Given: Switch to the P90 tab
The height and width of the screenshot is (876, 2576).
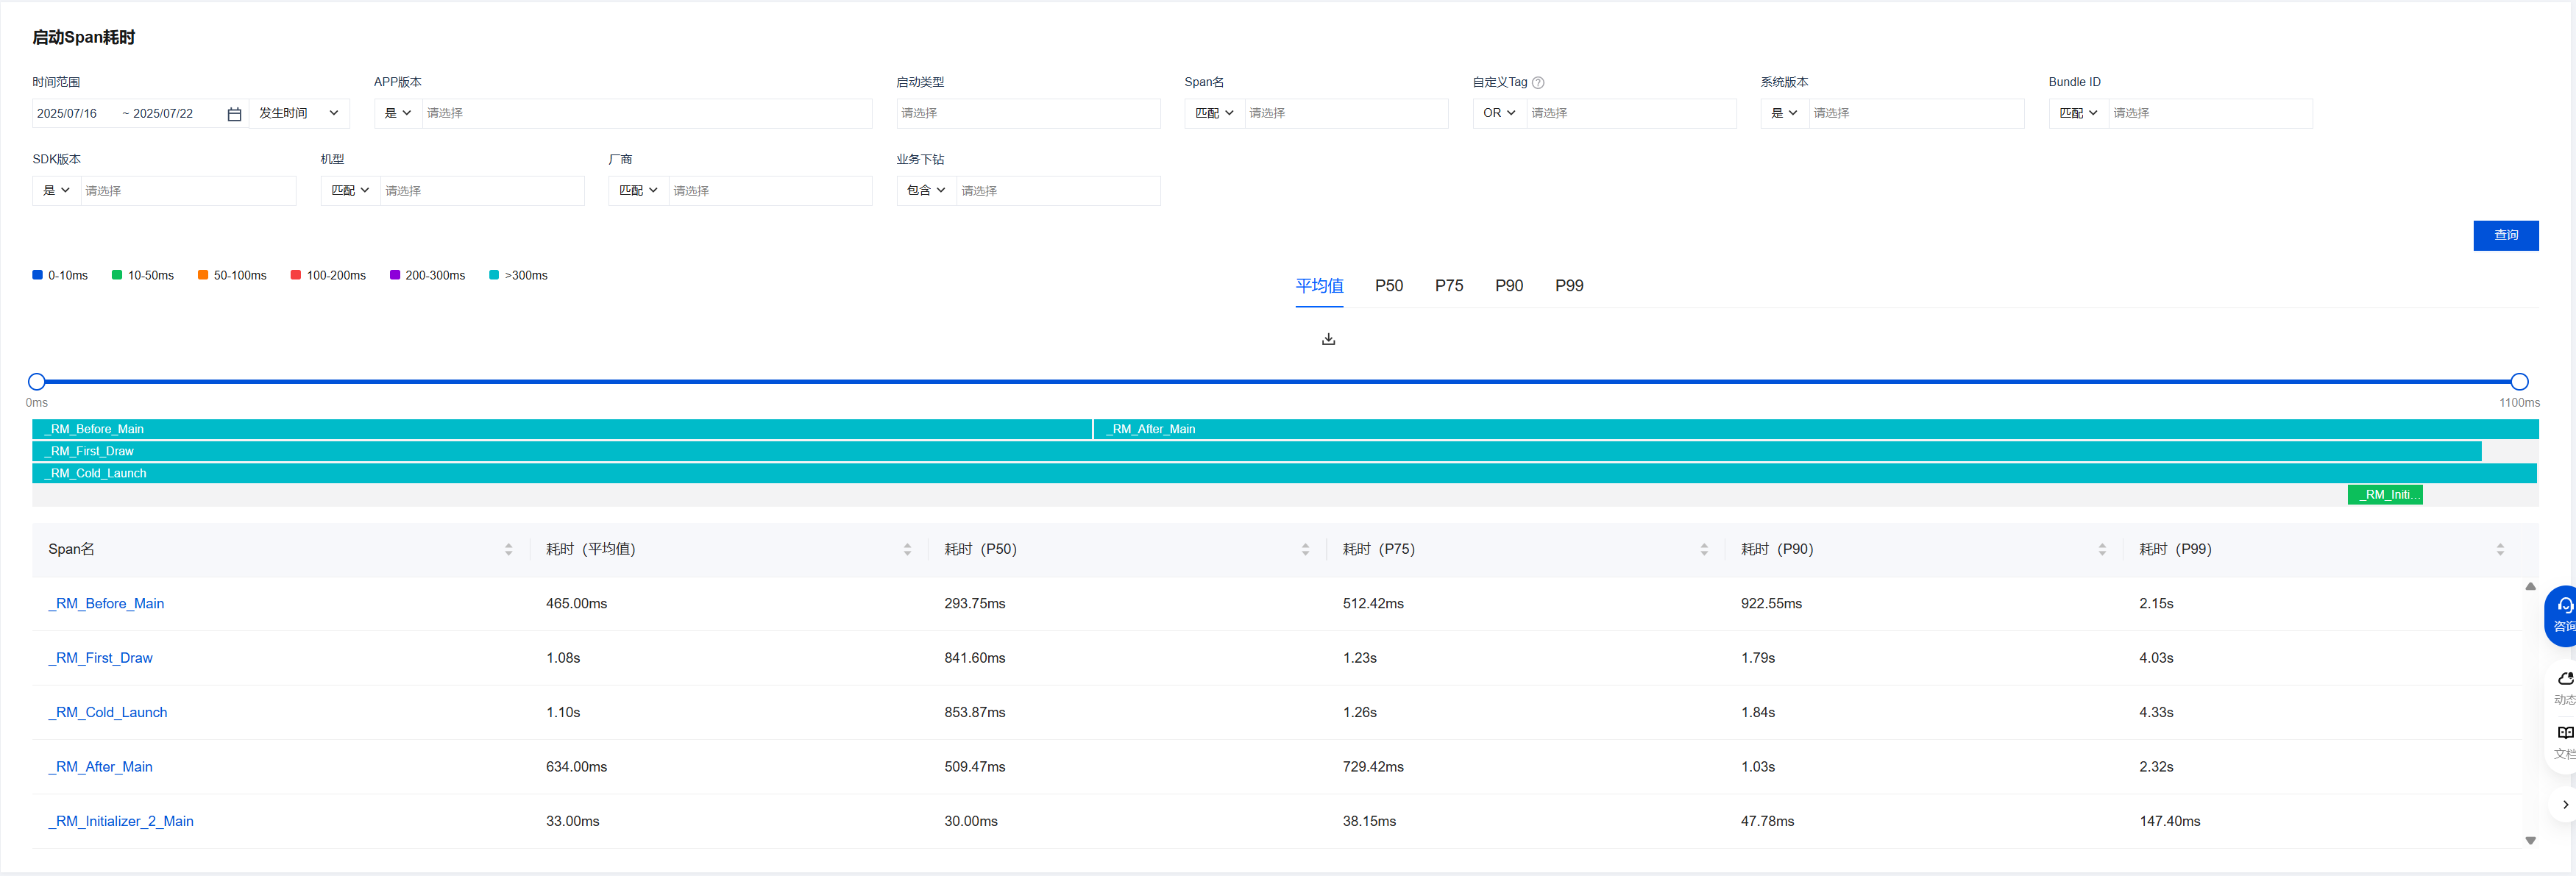Looking at the screenshot, I should pyautogui.click(x=1508, y=286).
